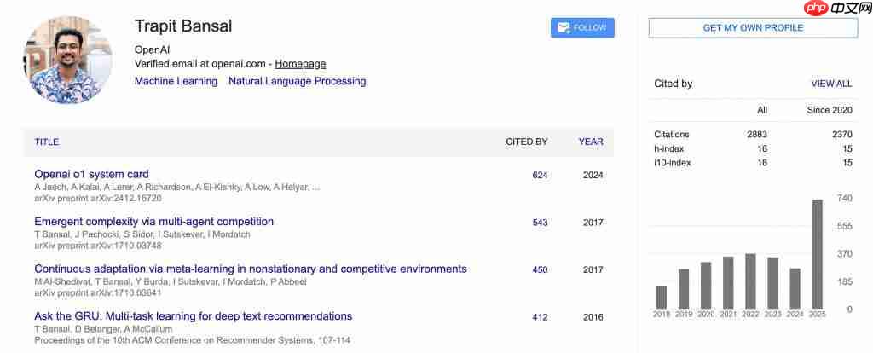
Task: Open Trapit Bansal's profile photo
Action: coord(68,59)
